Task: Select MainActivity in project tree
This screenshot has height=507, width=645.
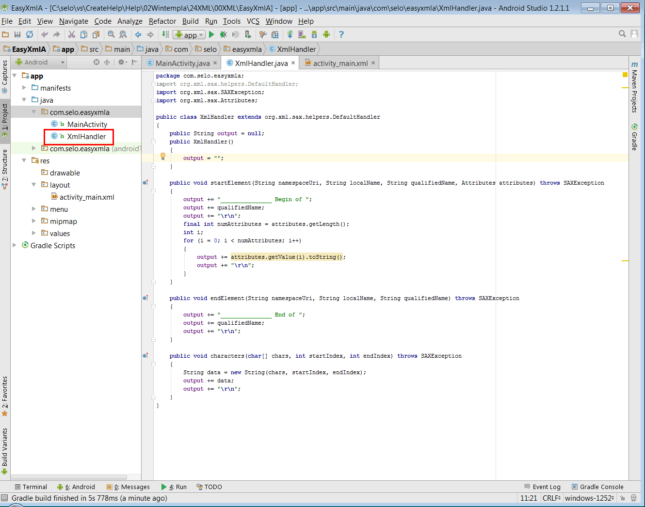Action: (79, 125)
